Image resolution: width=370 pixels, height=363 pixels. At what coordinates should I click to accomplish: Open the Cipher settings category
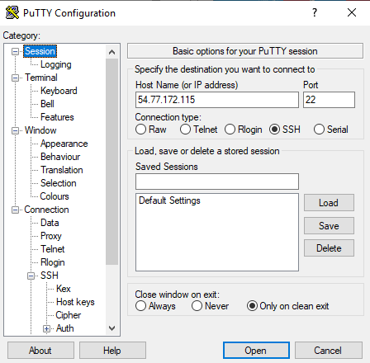pos(68,315)
